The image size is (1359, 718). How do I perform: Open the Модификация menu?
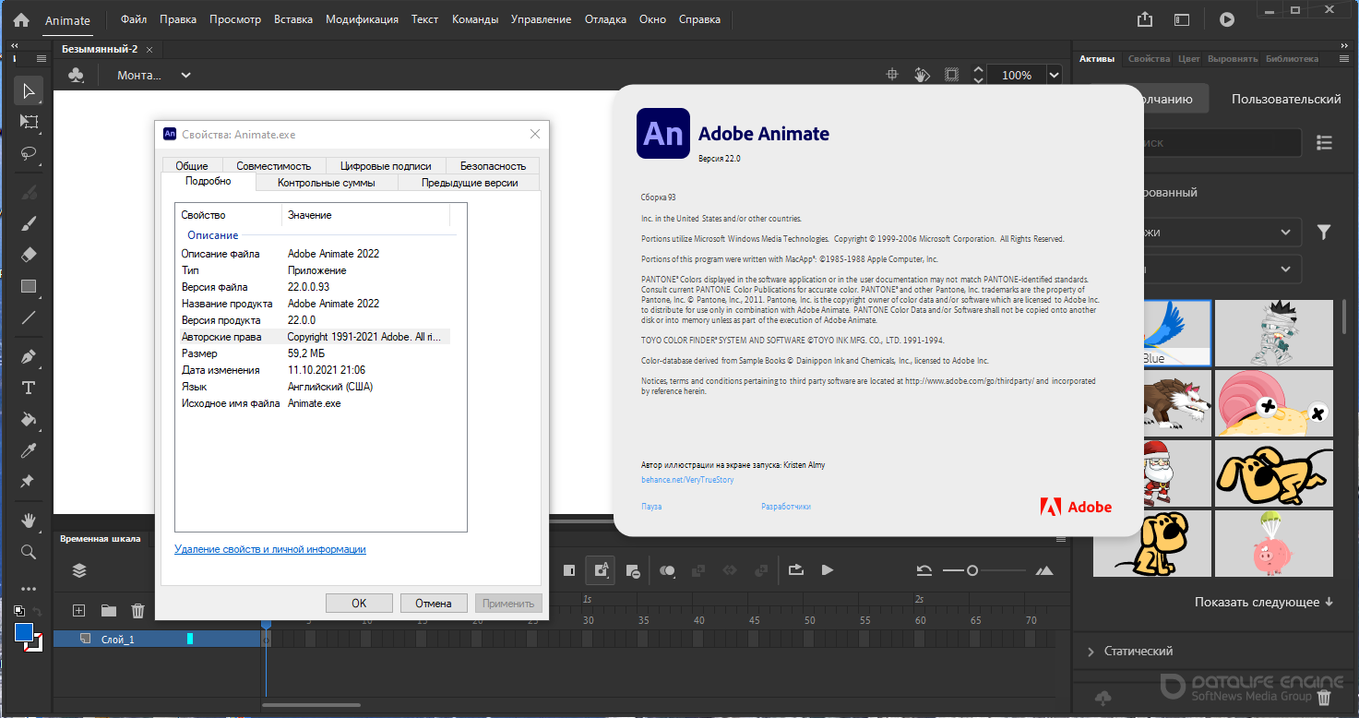[x=362, y=19]
